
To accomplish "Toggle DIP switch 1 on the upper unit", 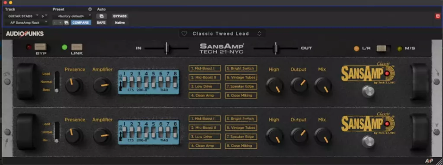I will pyautogui.click(x=125, y=82).
